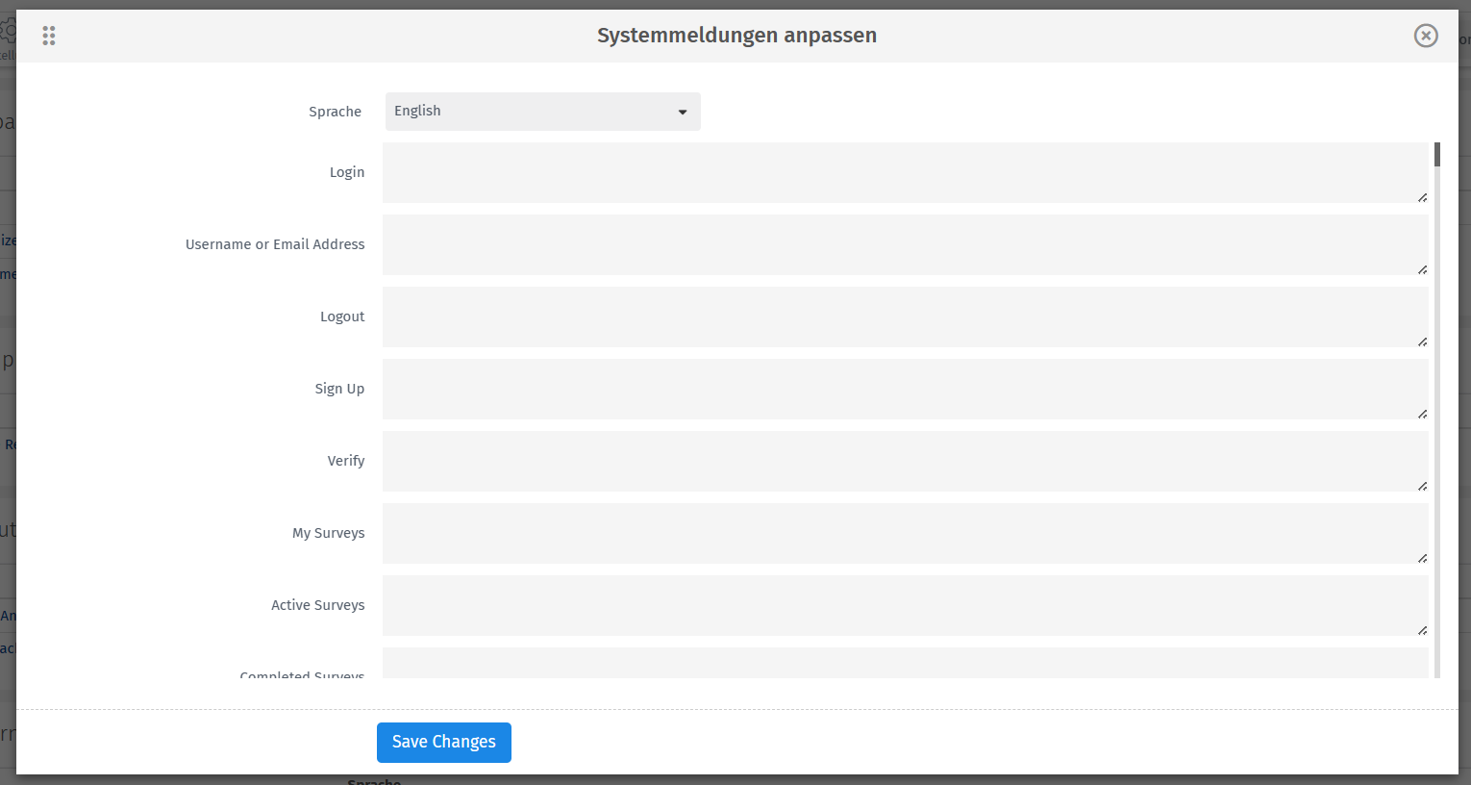Click the resize grip of the Login textarea
Viewport: 1471px width, 785px height.
pos(1422,196)
